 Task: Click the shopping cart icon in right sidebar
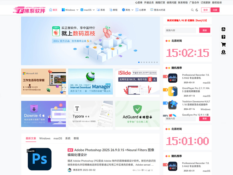pyautogui.click(x=223, y=44)
